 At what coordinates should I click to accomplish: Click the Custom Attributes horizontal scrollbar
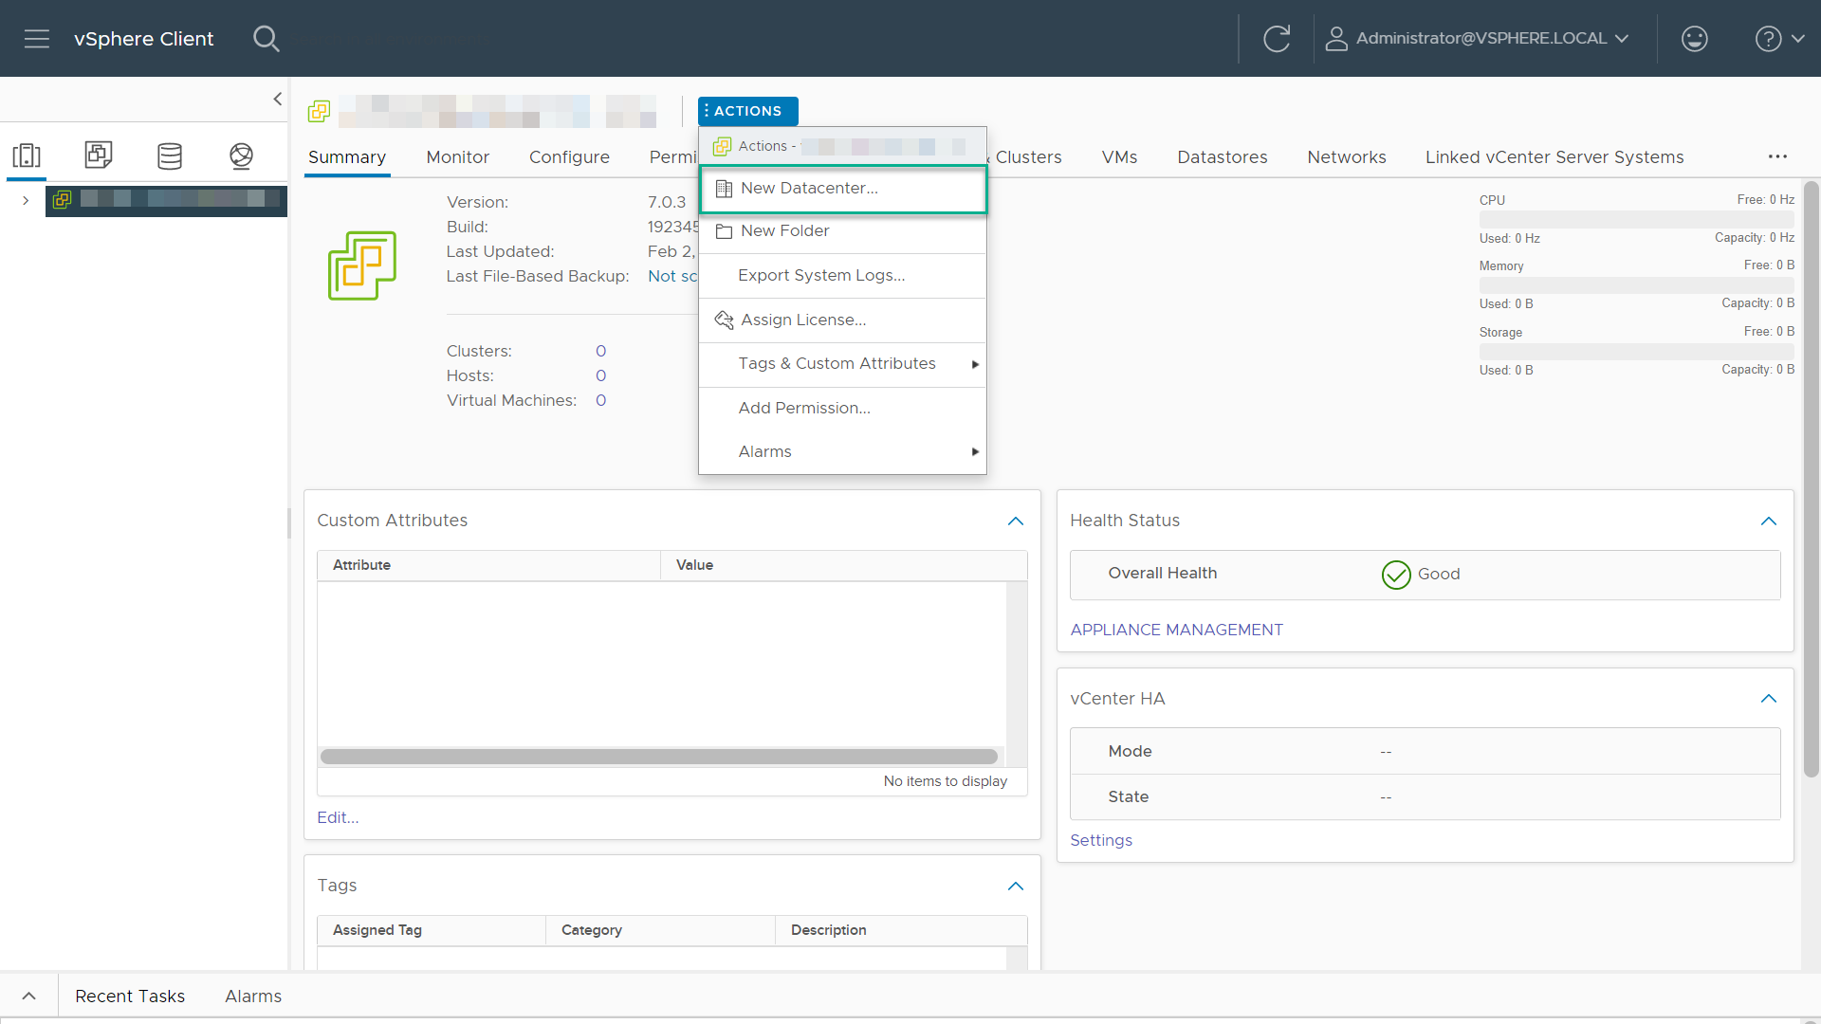coord(659,757)
